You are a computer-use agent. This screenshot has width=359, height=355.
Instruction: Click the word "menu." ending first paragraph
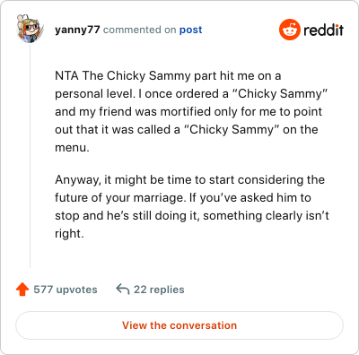[x=72, y=148]
